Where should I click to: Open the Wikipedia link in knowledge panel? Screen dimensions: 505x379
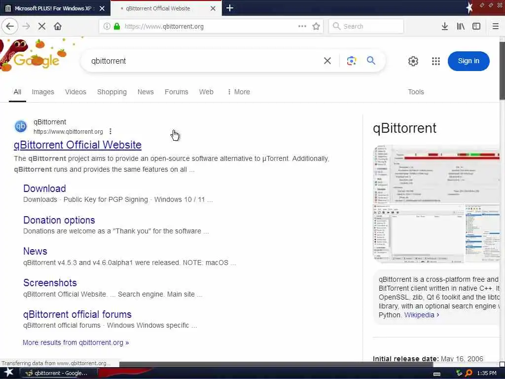(422, 314)
